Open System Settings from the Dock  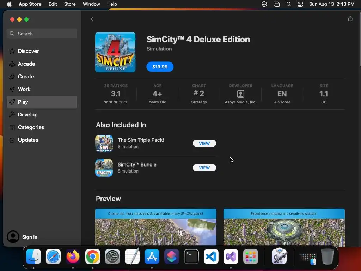[112, 257]
